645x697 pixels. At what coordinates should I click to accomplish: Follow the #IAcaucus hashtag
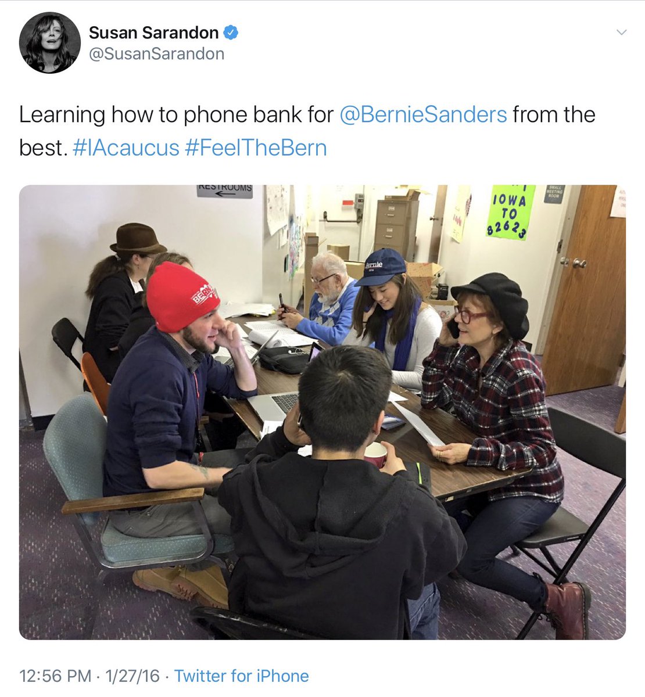point(126,148)
